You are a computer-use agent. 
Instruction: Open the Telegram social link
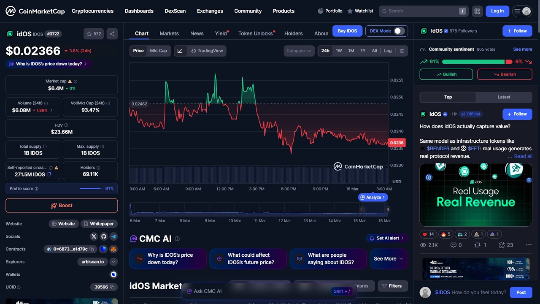[x=113, y=236]
